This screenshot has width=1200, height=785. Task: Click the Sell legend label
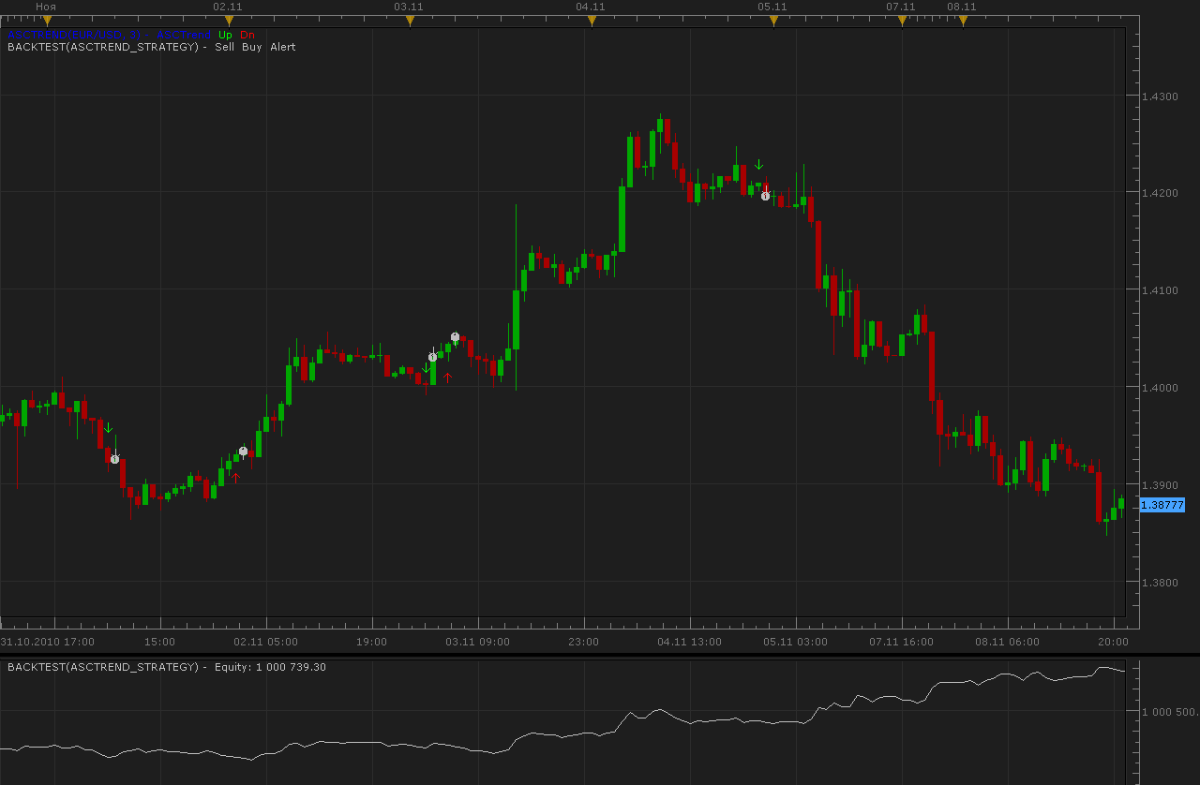pos(224,47)
